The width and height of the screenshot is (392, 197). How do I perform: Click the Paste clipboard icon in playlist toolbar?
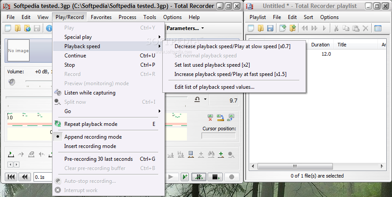355,28
